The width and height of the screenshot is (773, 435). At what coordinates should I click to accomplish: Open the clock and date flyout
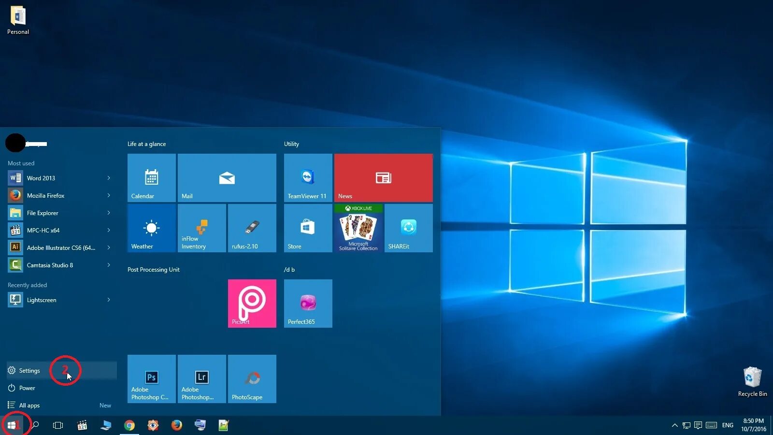[754, 425]
